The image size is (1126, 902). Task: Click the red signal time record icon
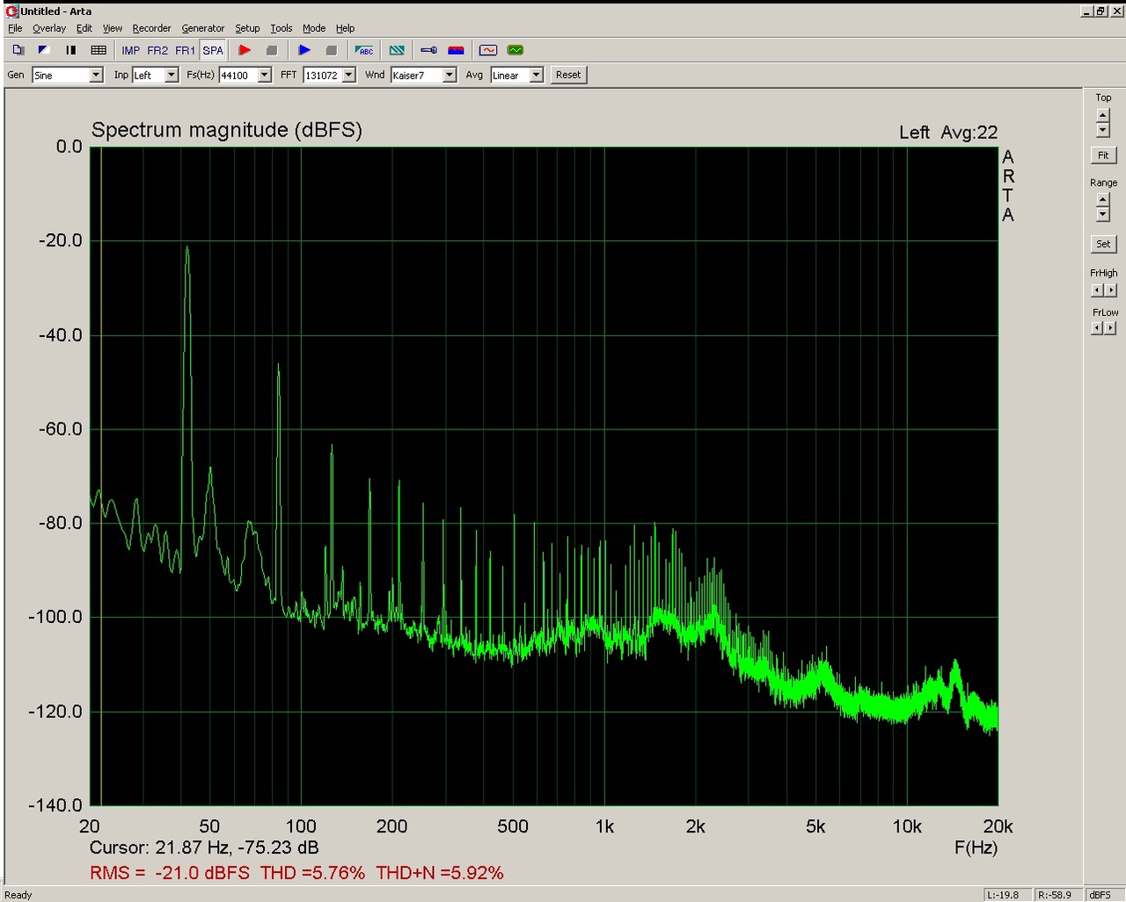[x=488, y=50]
